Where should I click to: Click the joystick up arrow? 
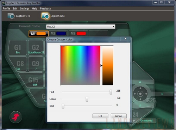[140, 88]
